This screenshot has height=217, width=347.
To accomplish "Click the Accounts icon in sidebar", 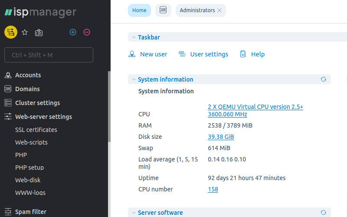I will (x=8, y=75).
